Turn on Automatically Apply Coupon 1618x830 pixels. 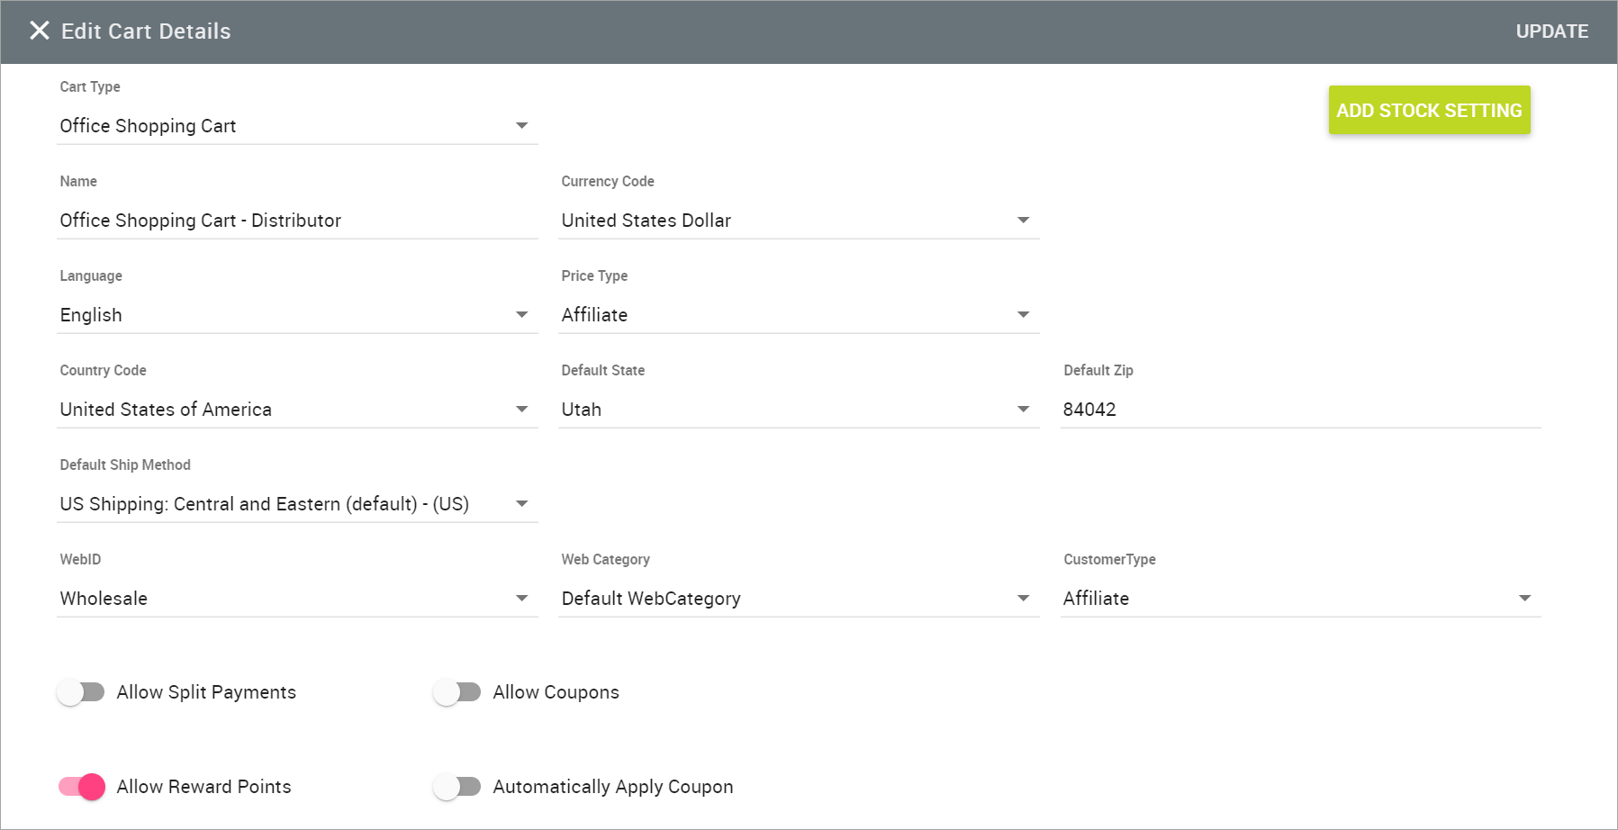(458, 786)
